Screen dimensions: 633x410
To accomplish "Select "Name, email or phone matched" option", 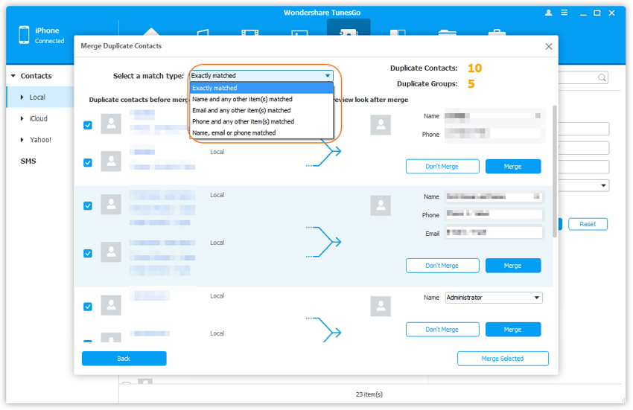I will pyautogui.click(x=234, y=132).
